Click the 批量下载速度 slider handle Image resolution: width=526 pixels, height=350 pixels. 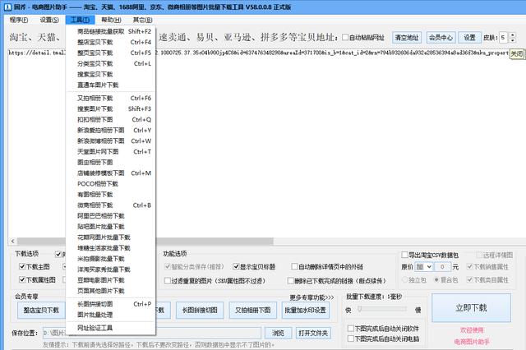point(359,309)
